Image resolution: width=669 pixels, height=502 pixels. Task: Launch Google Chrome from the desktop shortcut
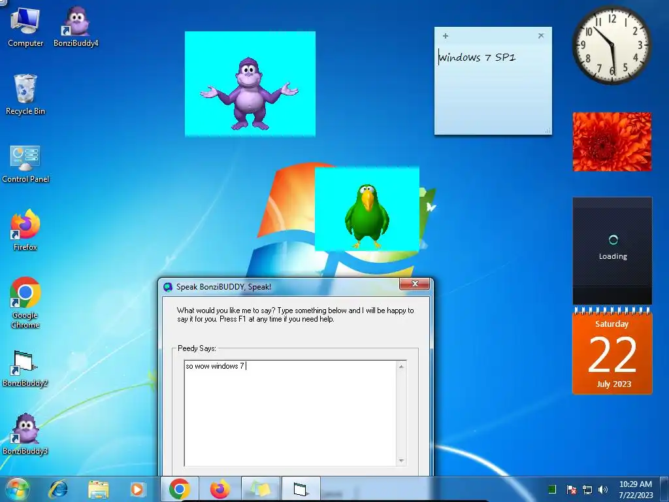point(25,302)
